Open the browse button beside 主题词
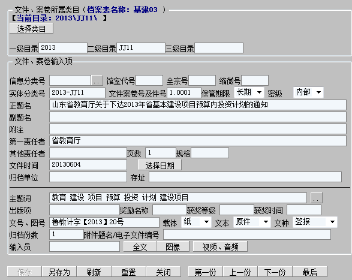 (x=316, y=198)
